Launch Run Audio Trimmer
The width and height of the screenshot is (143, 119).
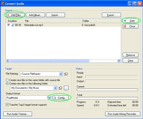(x=18, y=114)
